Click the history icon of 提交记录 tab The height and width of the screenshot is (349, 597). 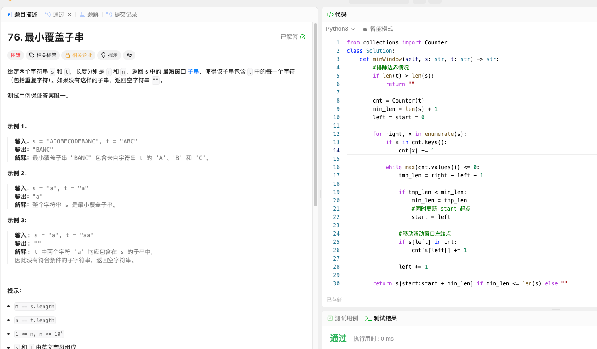tap(109, 15)
